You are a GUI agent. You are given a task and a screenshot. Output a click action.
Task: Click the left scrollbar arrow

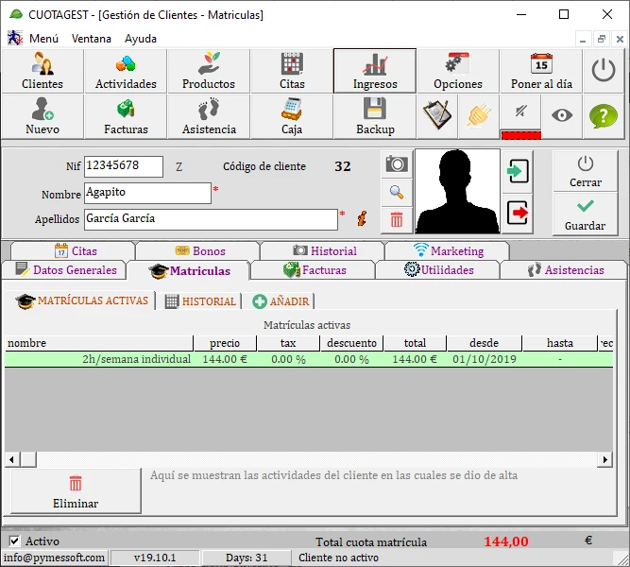[x=12, y=459]
